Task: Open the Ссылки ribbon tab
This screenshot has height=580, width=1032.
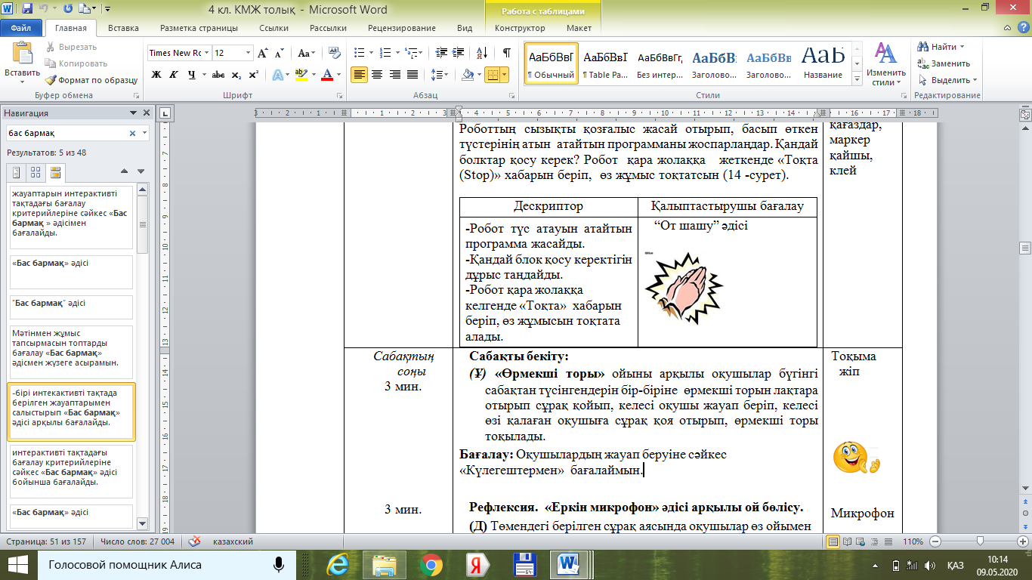Action: 273,28
